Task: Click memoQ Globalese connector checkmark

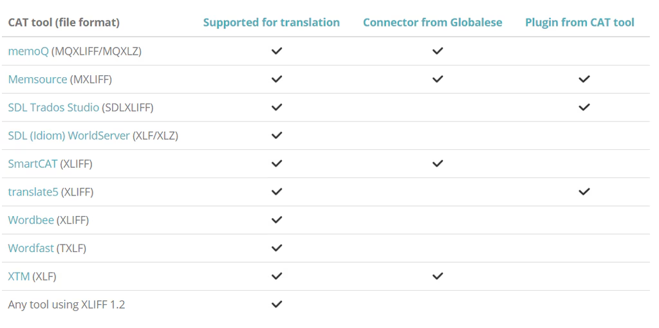Action: click(438, 51)
